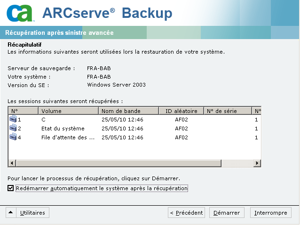Viewport: 300px width, 225px height.
Task: Sort by ID aléatoire column header
Action: tap(181, 111)
